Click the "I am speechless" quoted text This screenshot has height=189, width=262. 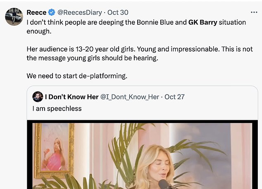(x=57, y=109)
